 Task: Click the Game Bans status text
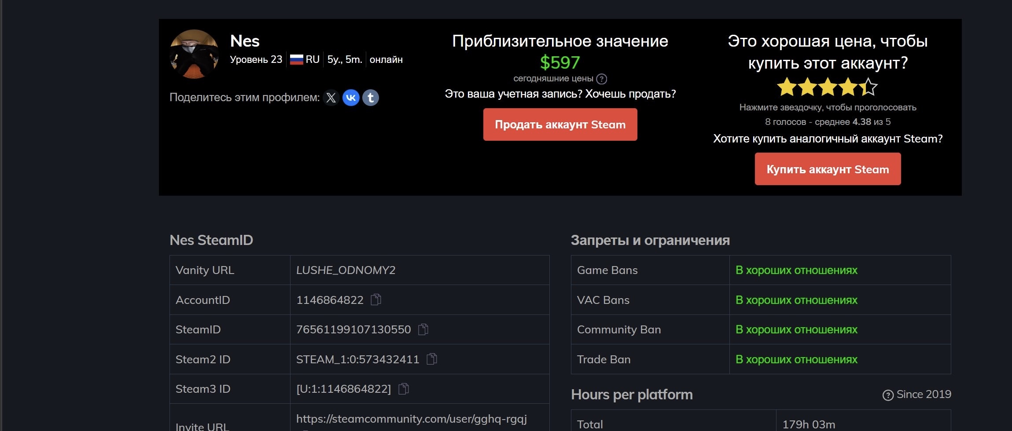click(796, 270)
